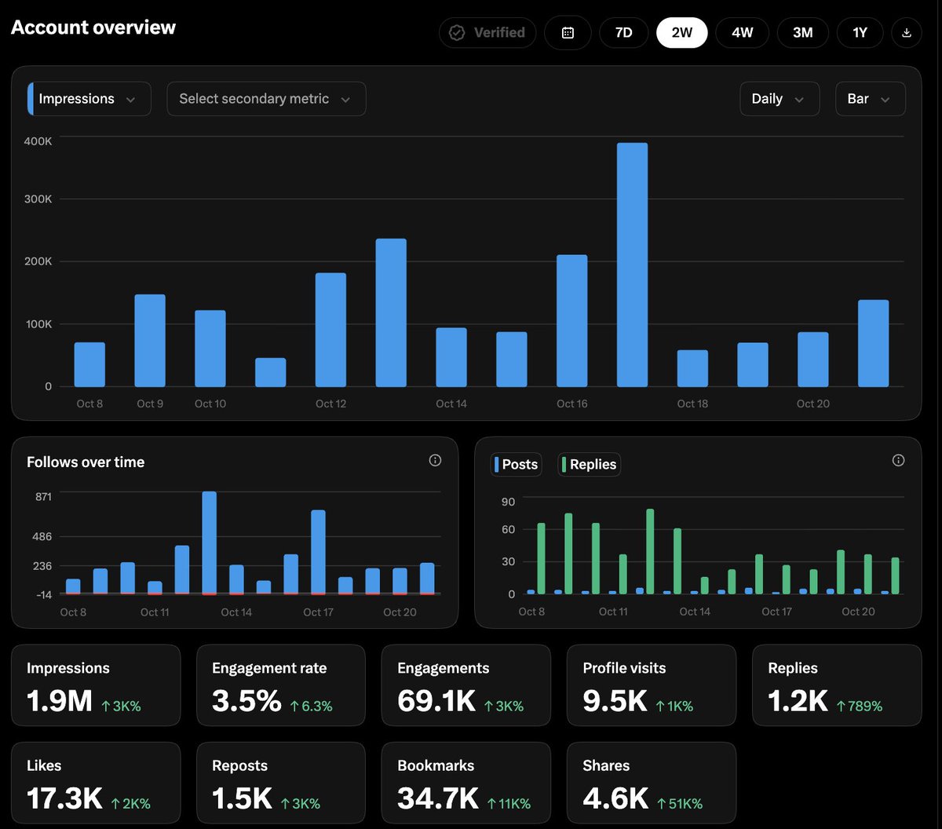The width and height of the screenshot is (942, 829).
Task: Expand the Select secondary metric dropdown
Action: click(x=266, y=99)
